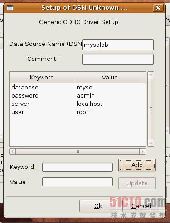This screenshot has height=223, width=170.
Task: Focus the Keyword input field
Action: [78, 167]
